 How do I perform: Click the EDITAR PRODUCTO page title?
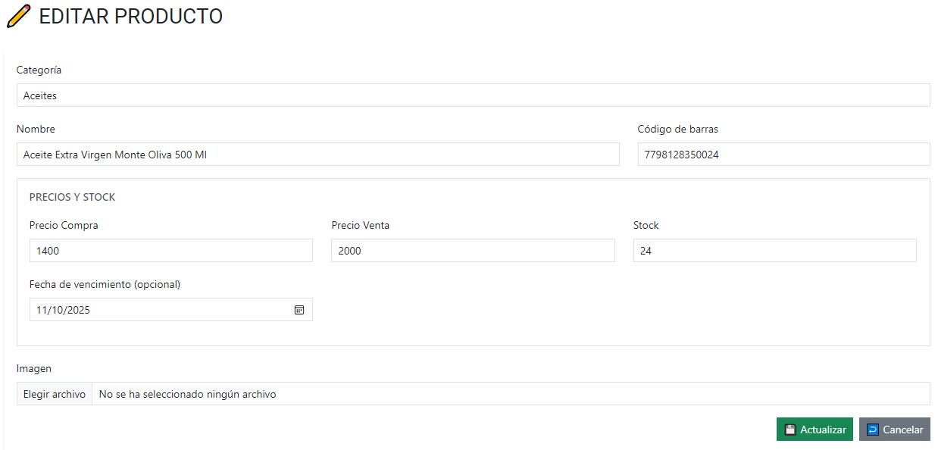(130, 16)
